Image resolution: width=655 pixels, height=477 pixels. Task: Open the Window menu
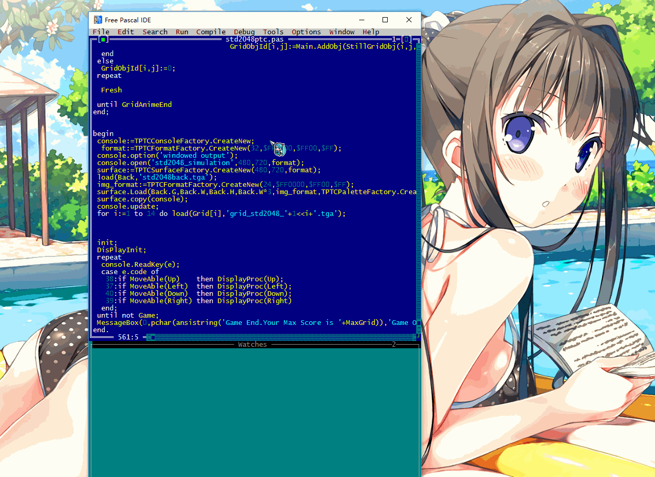342,32
